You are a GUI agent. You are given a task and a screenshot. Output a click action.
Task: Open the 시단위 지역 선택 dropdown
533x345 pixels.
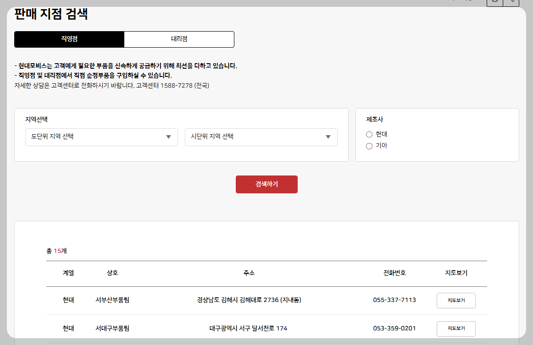pyautogui.click(x=261, y=137)
